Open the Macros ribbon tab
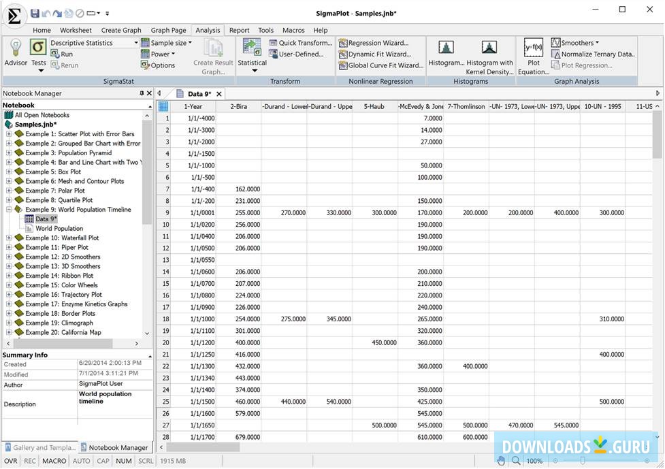The width and height of the screenshot is (665, 469). [293, 30]
